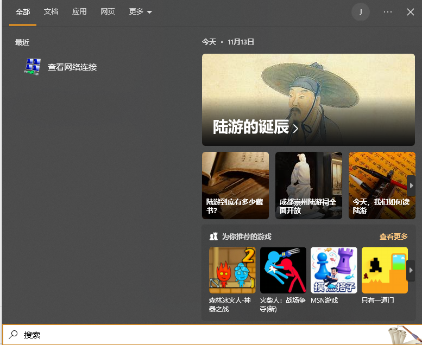Open the 成都崇州陆游祠全面开放 card

tap(308, 186)
